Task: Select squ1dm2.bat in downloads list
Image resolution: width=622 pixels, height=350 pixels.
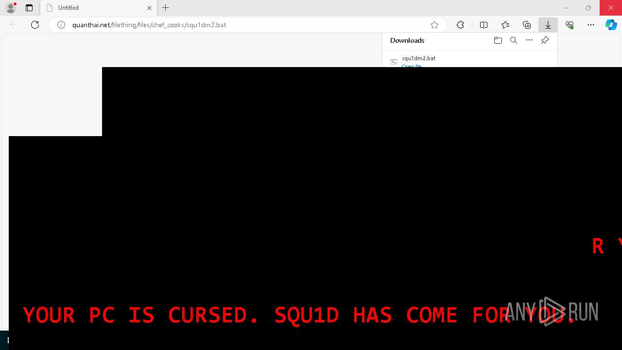Action: click(x=418, y=58)
